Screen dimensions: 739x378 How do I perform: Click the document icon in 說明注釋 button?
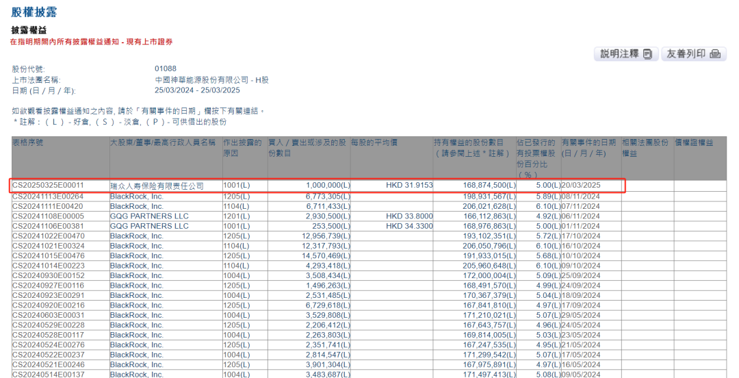647,54
